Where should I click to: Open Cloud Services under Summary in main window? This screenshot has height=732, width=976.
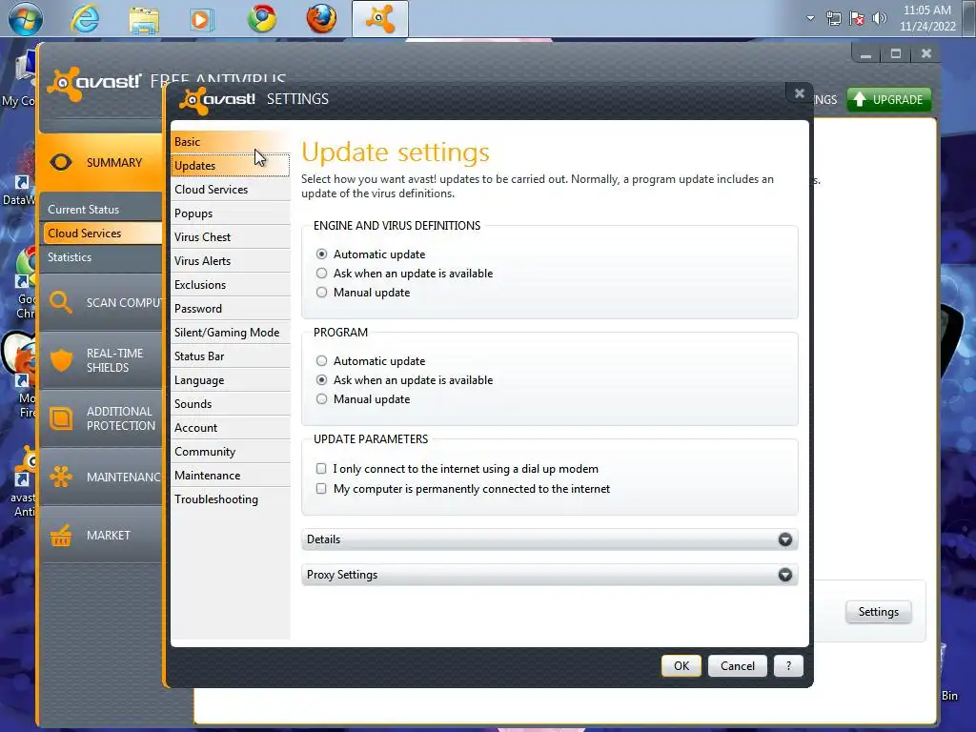pyautogui.click(x=101, y=234)
